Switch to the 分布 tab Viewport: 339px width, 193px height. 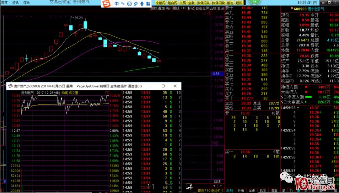tap(241, 190)
